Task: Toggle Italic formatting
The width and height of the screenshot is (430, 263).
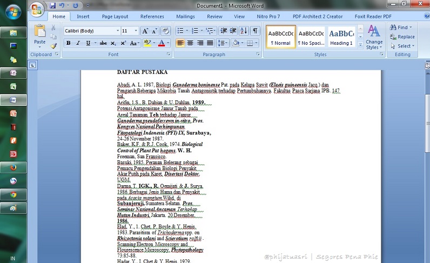Action: point(78,43)
